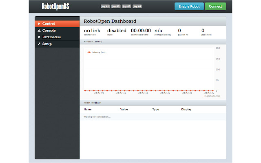Image resolution: width=261 pixels, height=163 pixels.
Task: Follow the Highcharts.com credit link
Action: coord(212,96)
